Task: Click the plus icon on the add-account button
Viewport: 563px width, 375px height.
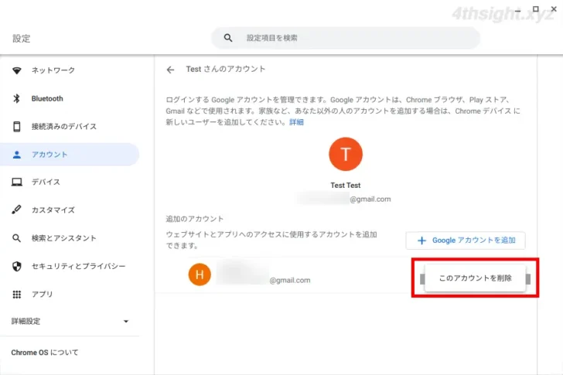Action: click(422, 240)
